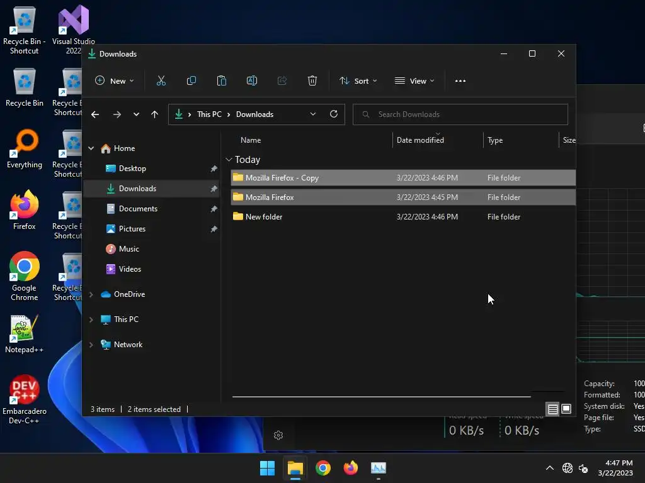Select the New folder row
This screenshot has height=483, width=645.
click(403, 216)
